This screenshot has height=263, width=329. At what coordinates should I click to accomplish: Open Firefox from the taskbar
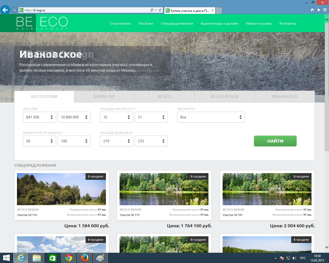84,258
